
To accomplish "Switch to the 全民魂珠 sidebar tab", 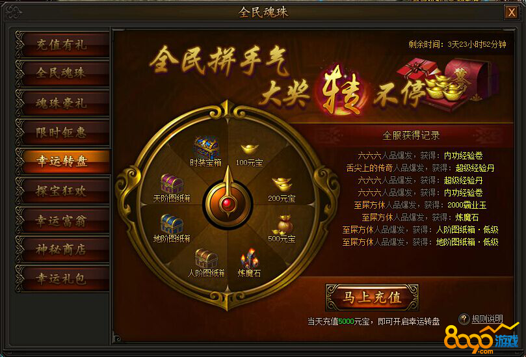I will pyautogui.click(x=62, y=73).
